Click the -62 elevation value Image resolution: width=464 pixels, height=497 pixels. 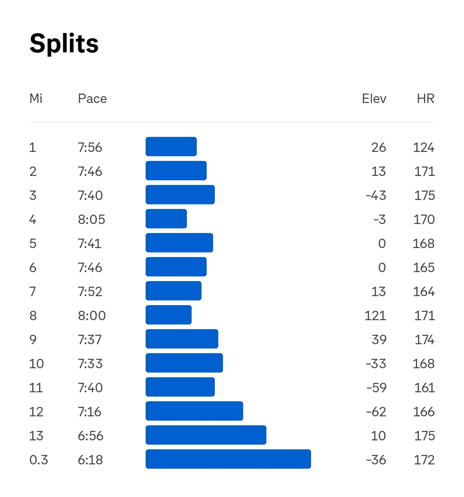[x=376, y=412]
